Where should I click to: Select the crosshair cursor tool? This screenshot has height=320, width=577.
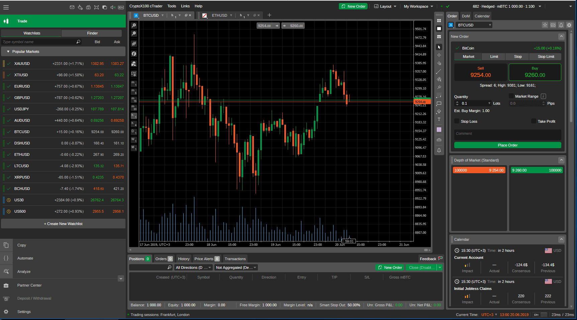(439, 55)
